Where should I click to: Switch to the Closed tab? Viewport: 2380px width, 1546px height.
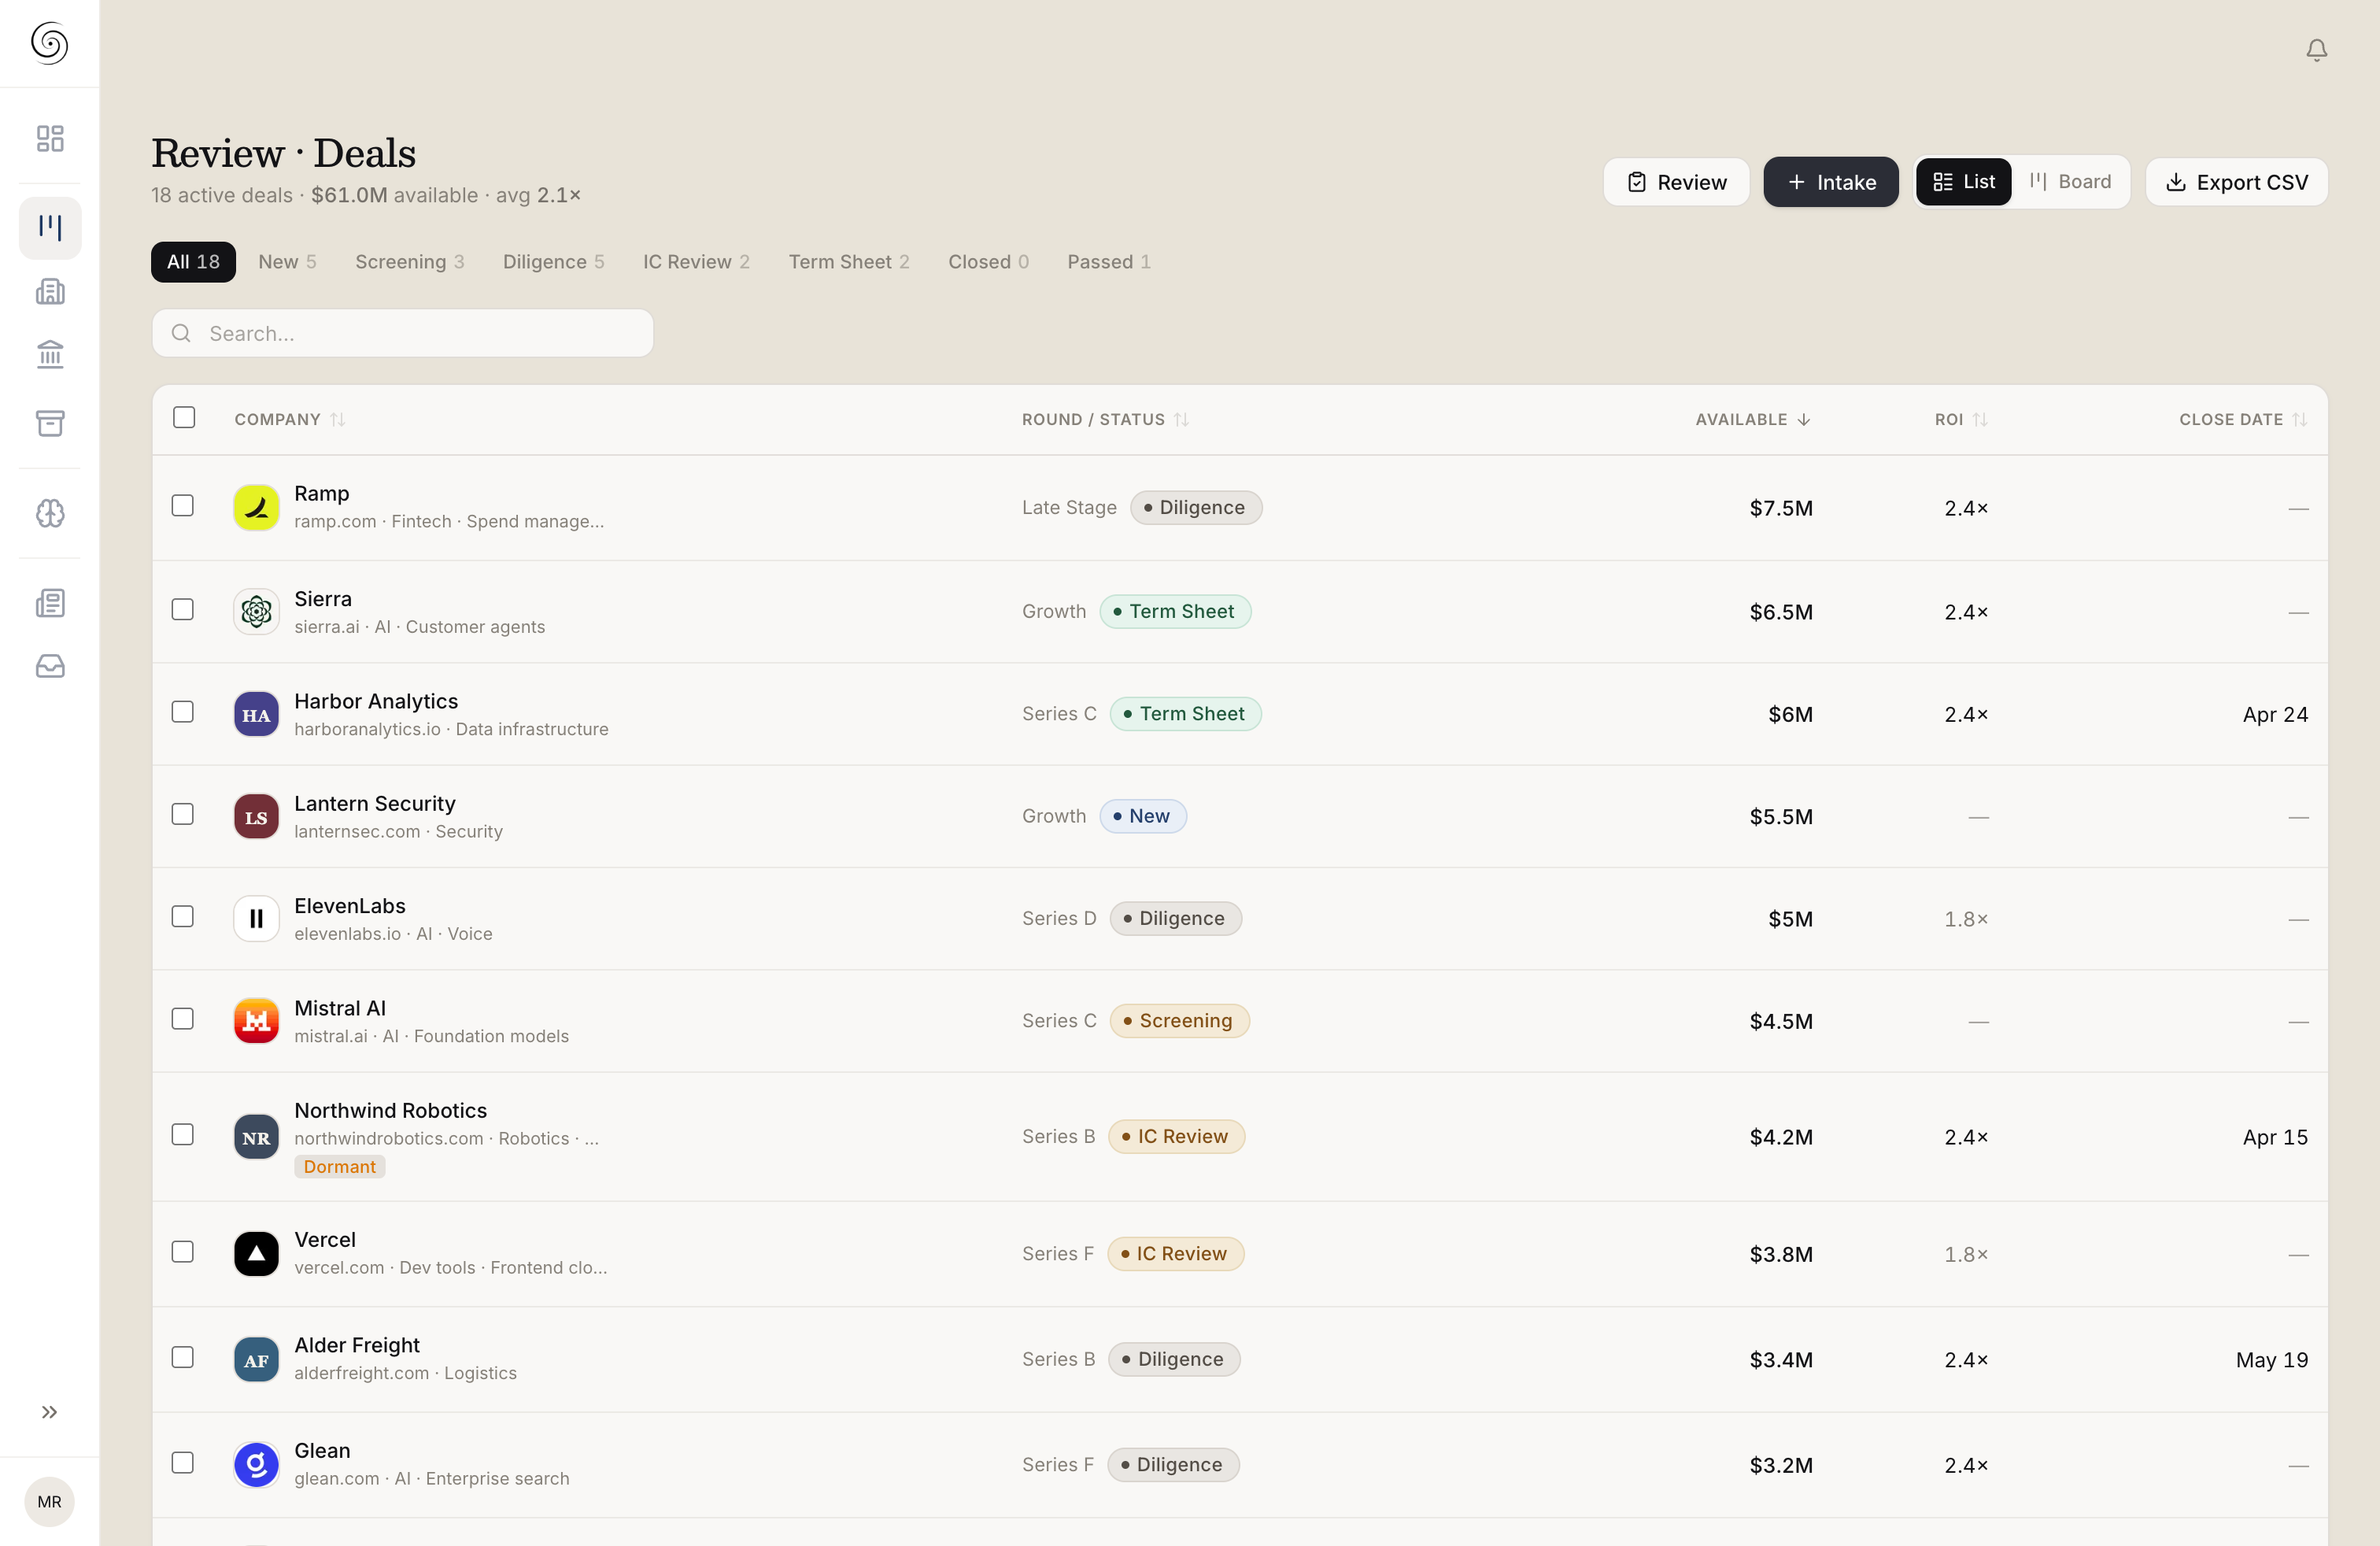[988, 261]
